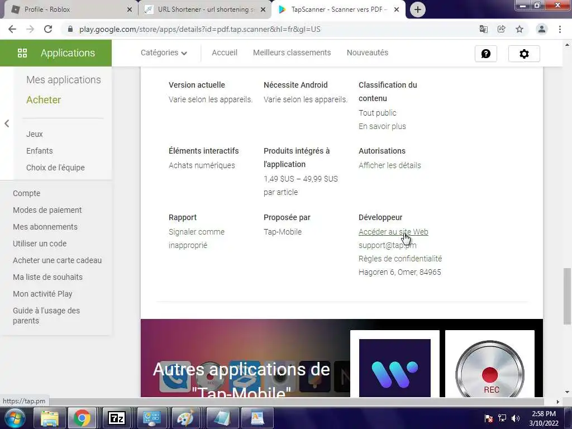Click Utiliser un code
This screenshot has height=429, width=572.
40,244
